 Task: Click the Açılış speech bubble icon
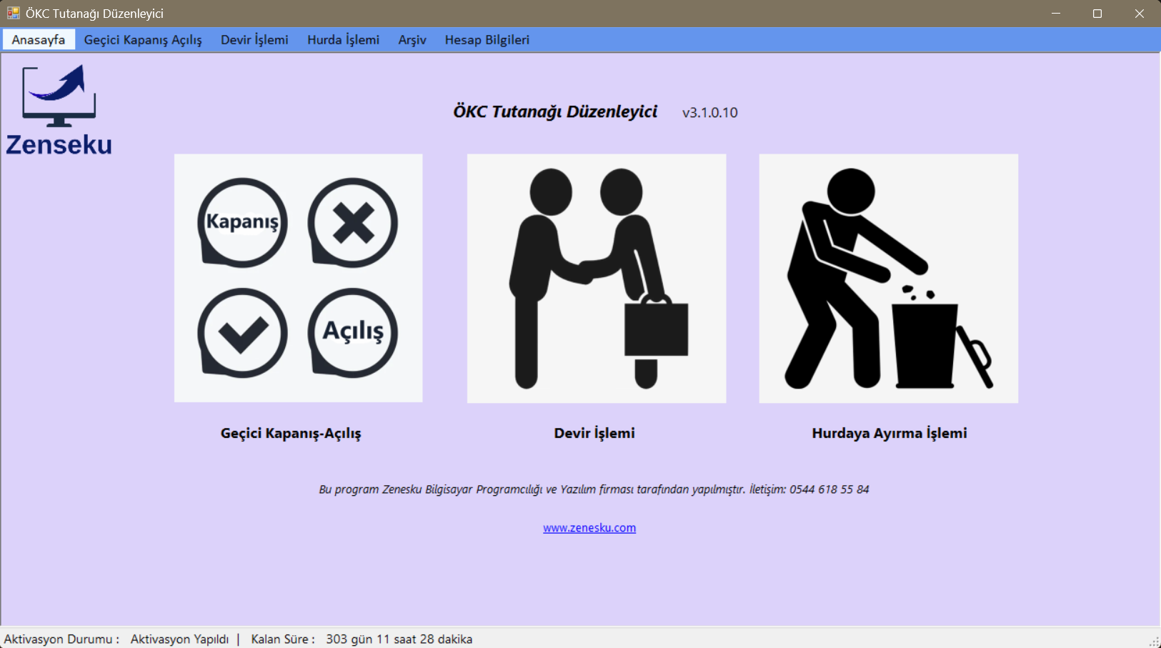pos(352,333)
